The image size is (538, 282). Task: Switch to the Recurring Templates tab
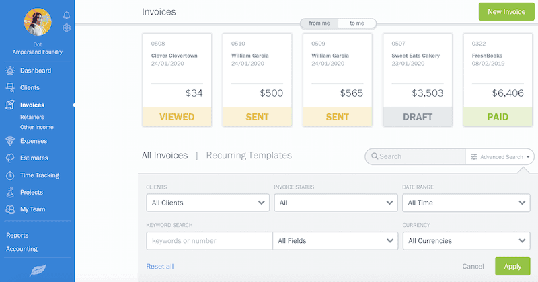point(249,156)
